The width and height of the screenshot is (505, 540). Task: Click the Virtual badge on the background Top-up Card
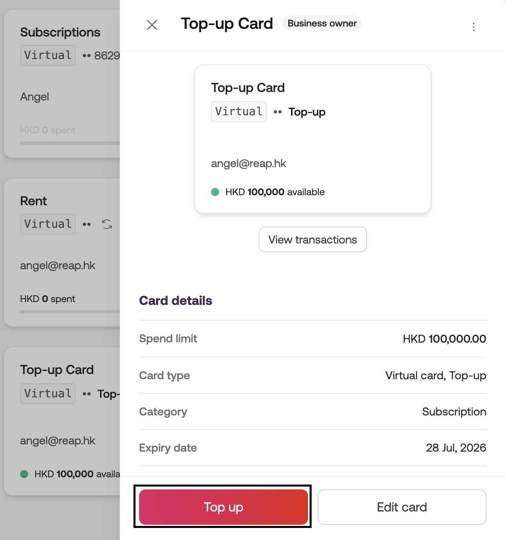click(48, 394)
